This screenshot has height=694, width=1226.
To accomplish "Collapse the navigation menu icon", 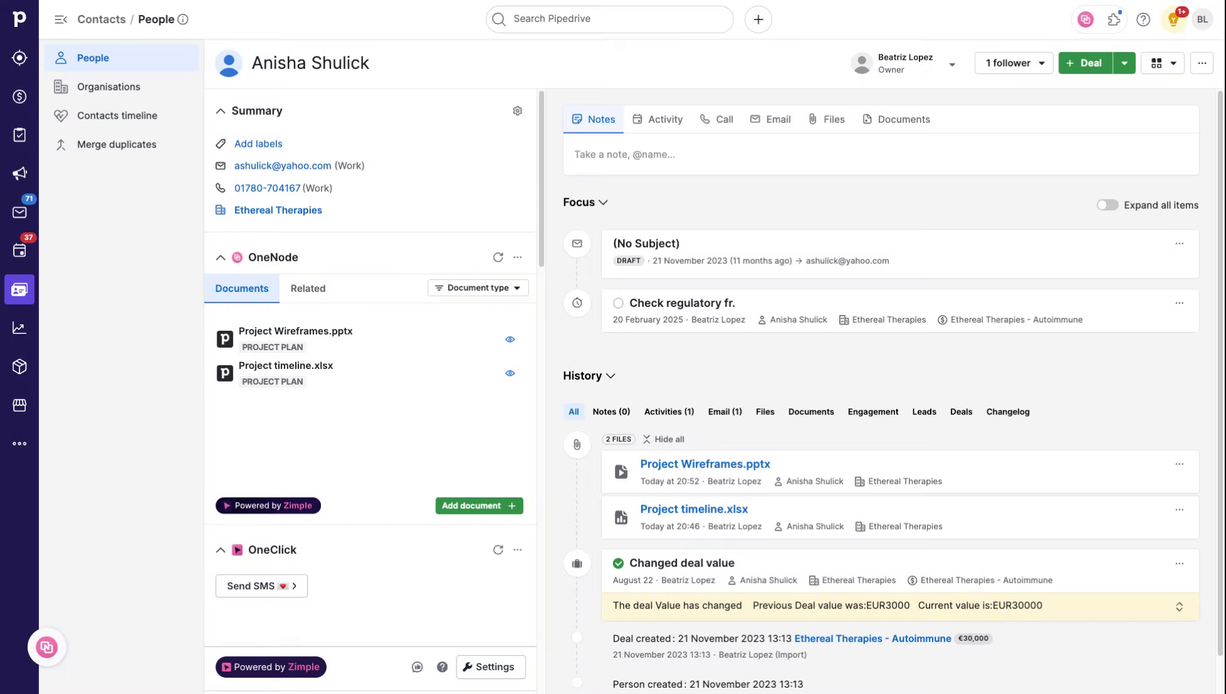I will coord(60,19).
